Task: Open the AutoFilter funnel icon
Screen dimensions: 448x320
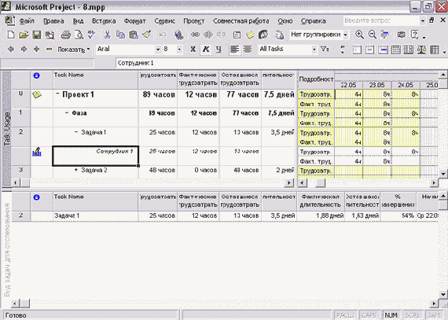Action: click(x=325, y=50)
